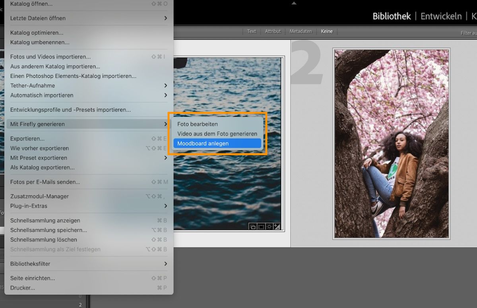Image resolution: width=477 pixels, height=308 pixels.
Task: Expand the Mit Preset exportieren submenu arrow
Action: pos(165,158)
